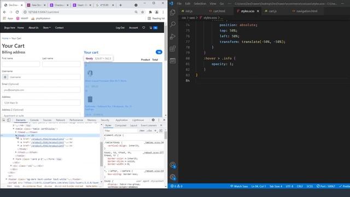This screenshot has height=197, width=350.
Task: Expand the tfoot node in the Elements tree
Action: 16,152
